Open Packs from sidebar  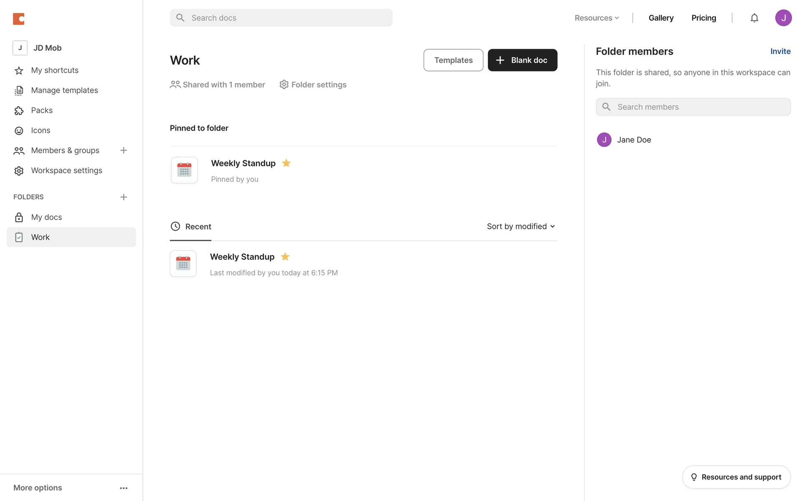[42, 110]
